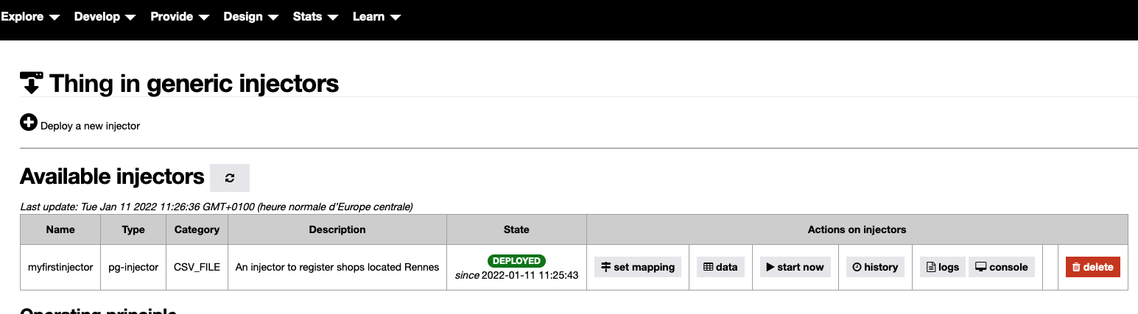Screen dimensions: 1138x314
Task: Click the green DEPLOYED state badge
Action: (x=516, y=260)
